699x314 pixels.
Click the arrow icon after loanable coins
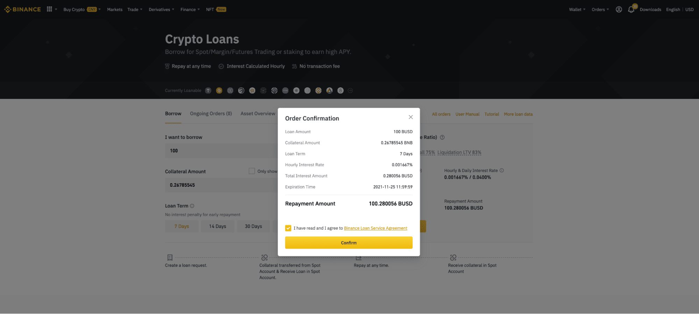point(350,91)
